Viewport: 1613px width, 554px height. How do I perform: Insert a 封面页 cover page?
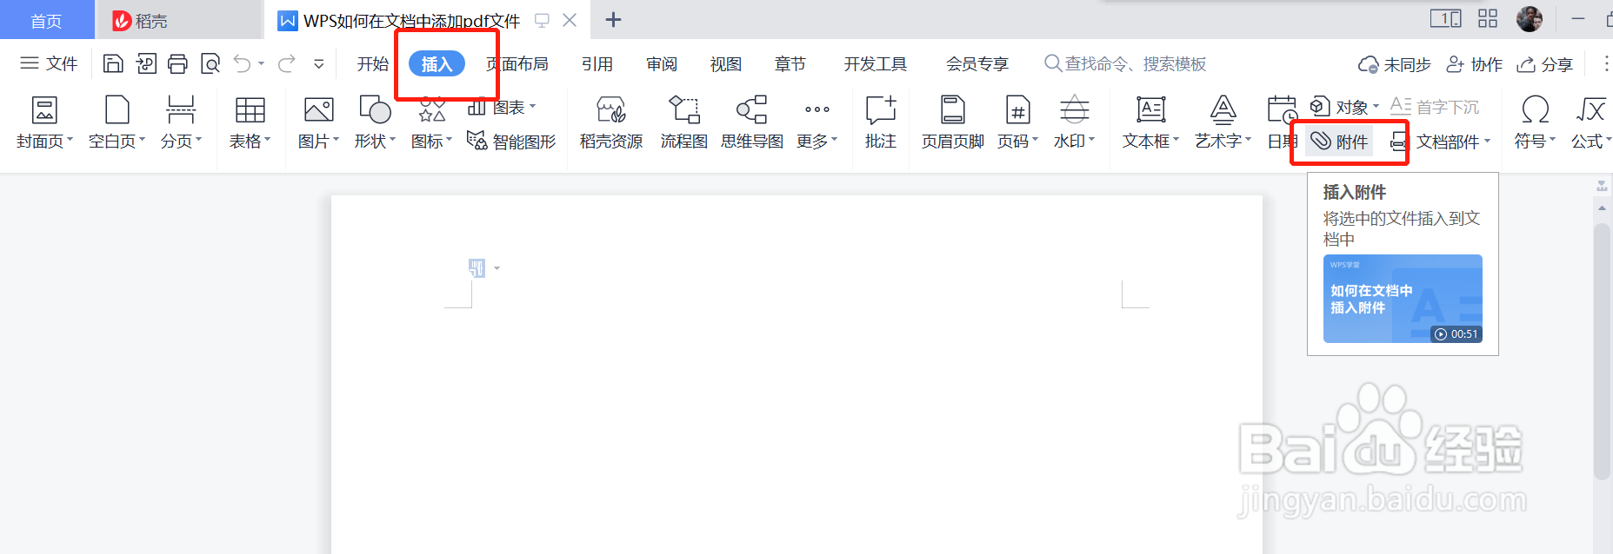click(x=44, y=122)
